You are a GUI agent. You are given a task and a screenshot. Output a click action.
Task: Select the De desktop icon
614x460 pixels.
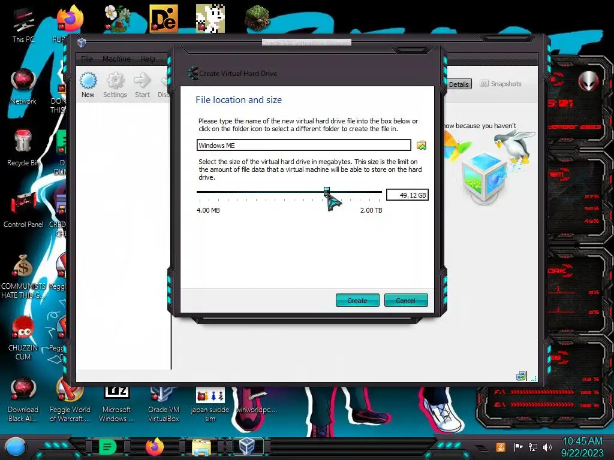164,19
